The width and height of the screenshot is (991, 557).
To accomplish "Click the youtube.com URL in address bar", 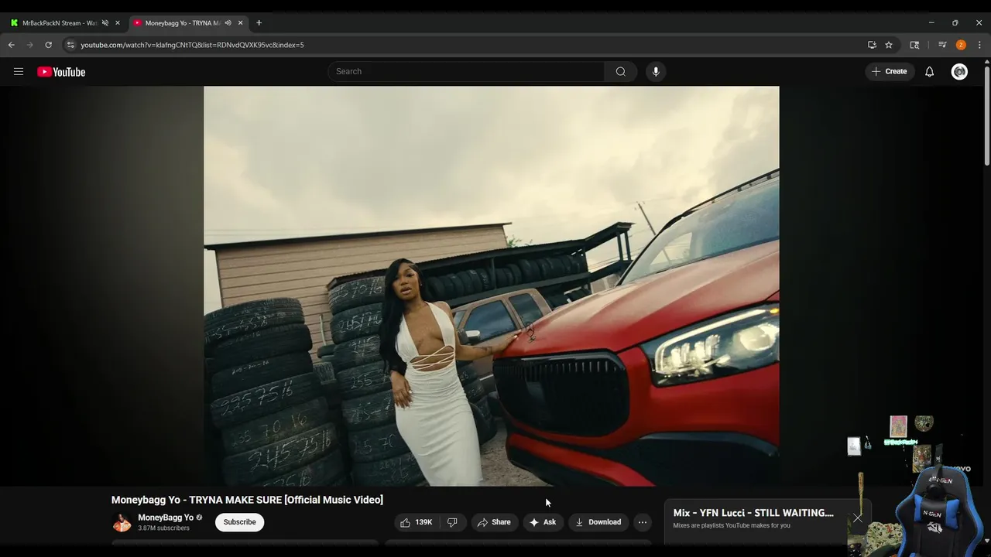I will click(192, 45).
